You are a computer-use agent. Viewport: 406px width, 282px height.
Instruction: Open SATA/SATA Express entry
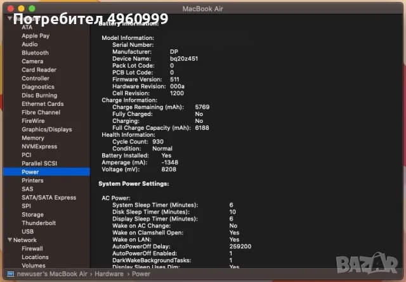pyautogui.click(x=49, y=198)
